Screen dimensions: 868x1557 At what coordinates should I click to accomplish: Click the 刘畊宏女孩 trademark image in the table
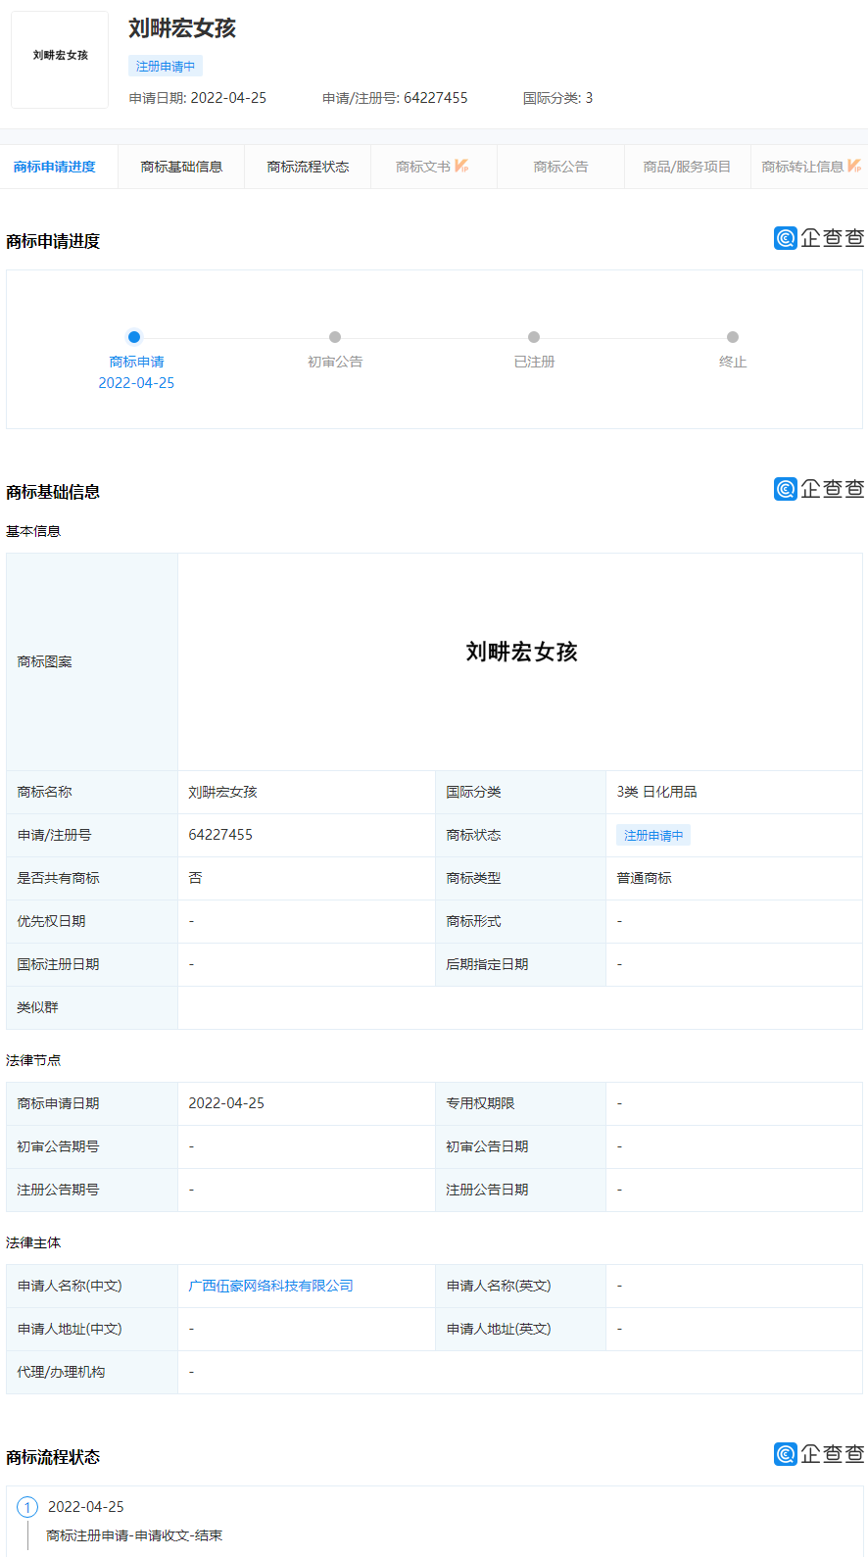(x=521, y=653)
